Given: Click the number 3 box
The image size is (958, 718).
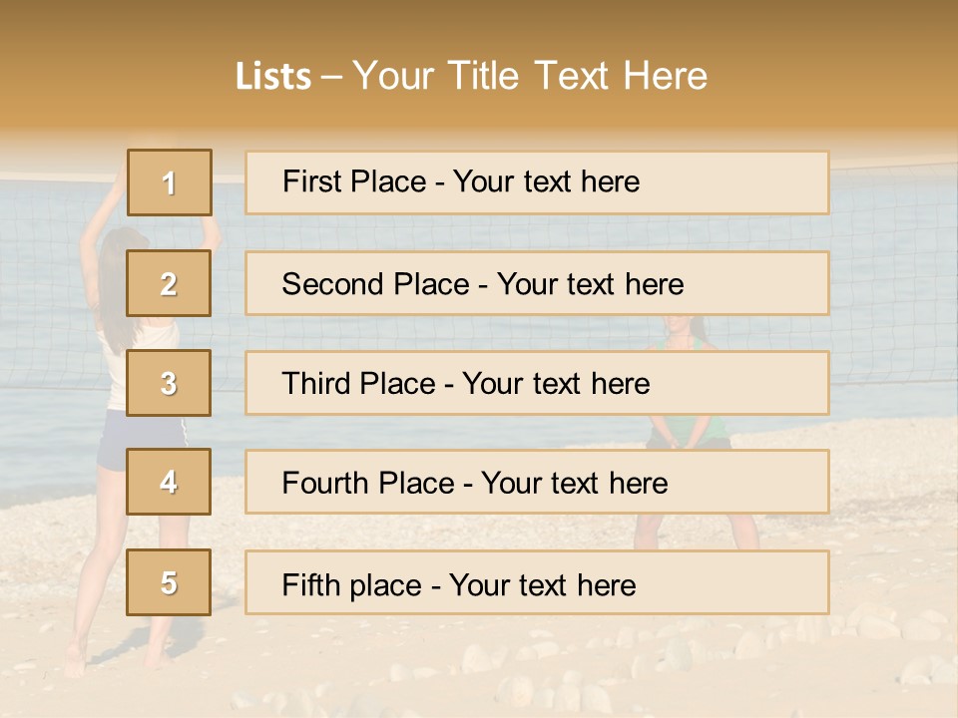Looking at the screenshot, I should point(170,383).
